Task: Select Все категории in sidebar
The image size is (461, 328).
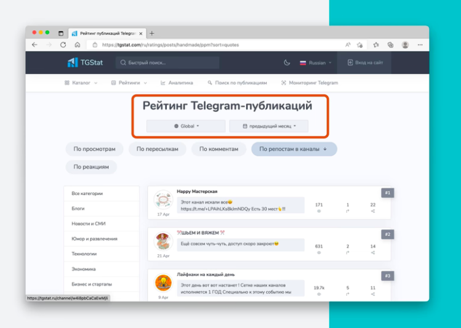Action: pos(102,193)
